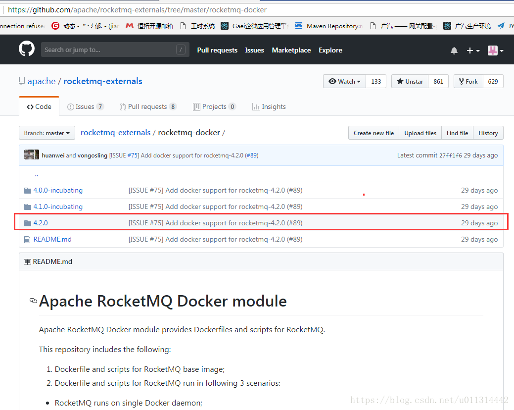Switch to the Insights tab
514x410 pixels.
269,106
